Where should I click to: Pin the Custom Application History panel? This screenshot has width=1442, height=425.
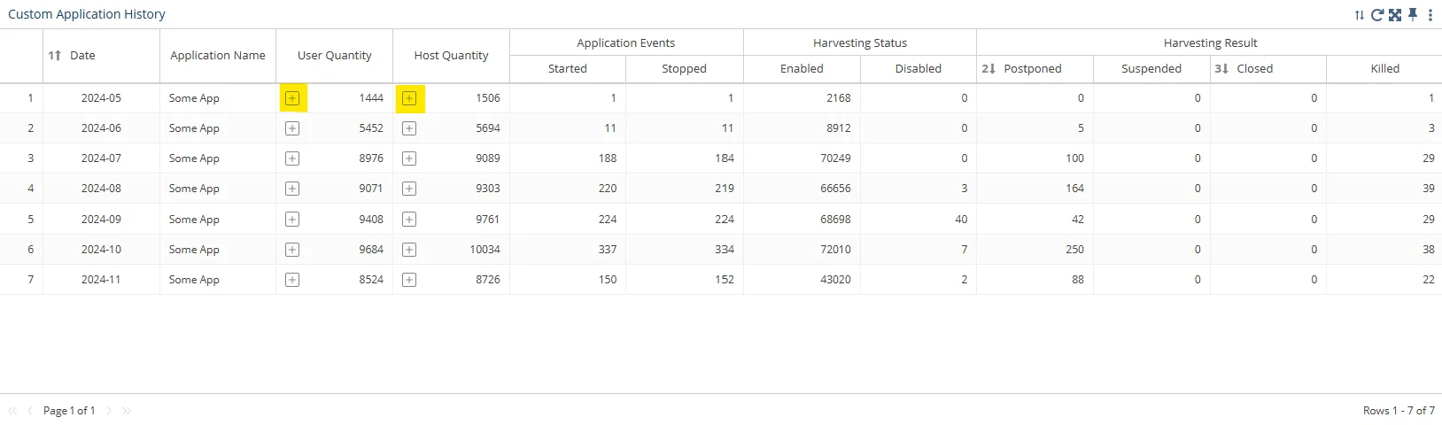[1413, 15]
